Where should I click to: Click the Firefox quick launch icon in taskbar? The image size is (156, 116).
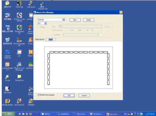(x=30, y=114)
